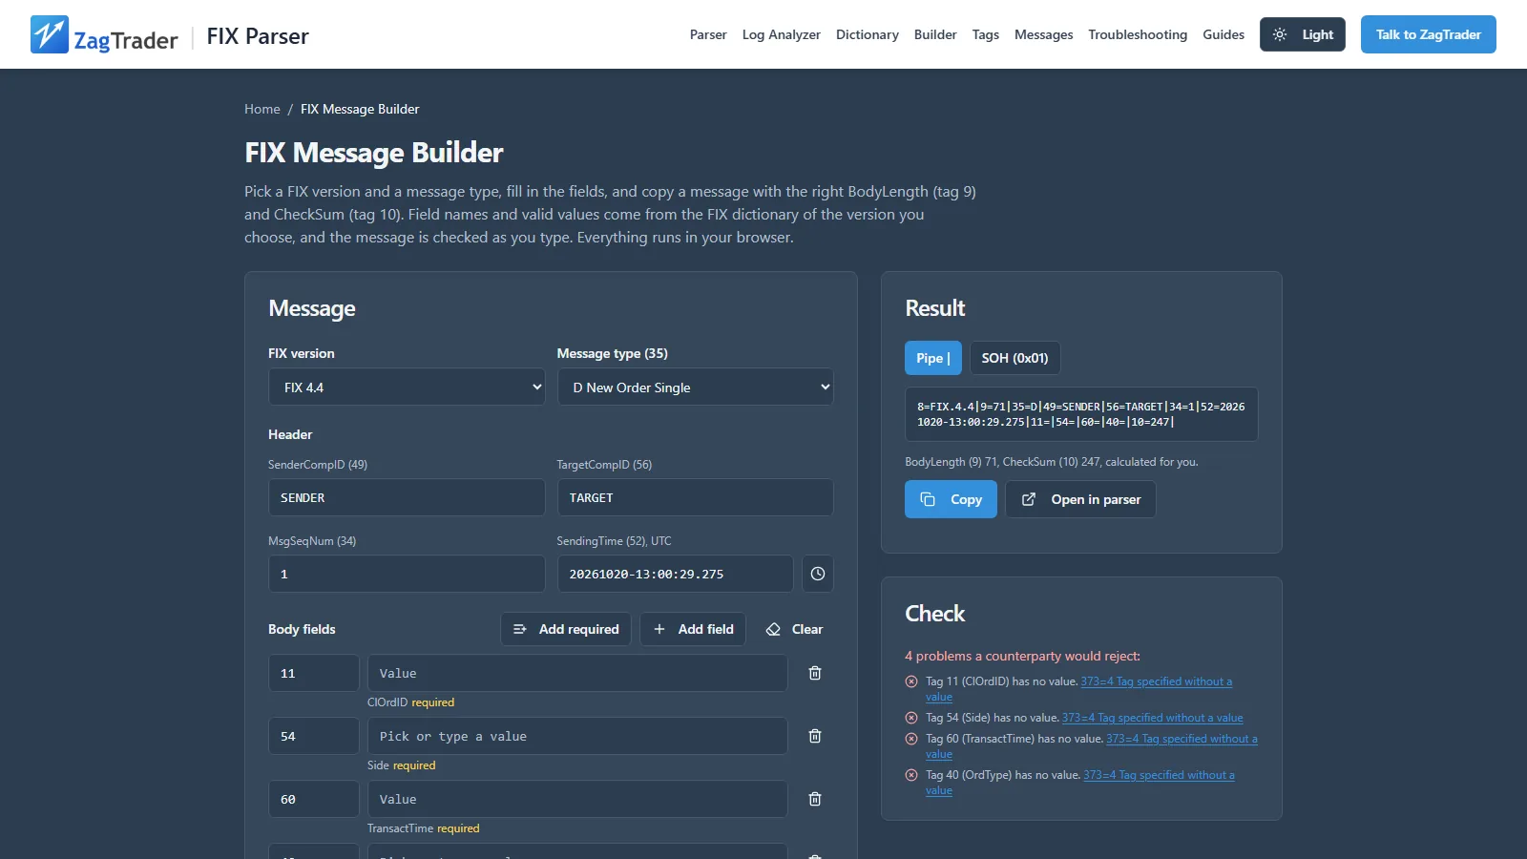This screenshot has width=1527, height=859.
Task: Click the generated FIX message output text
Action: tap(1081, 414)
